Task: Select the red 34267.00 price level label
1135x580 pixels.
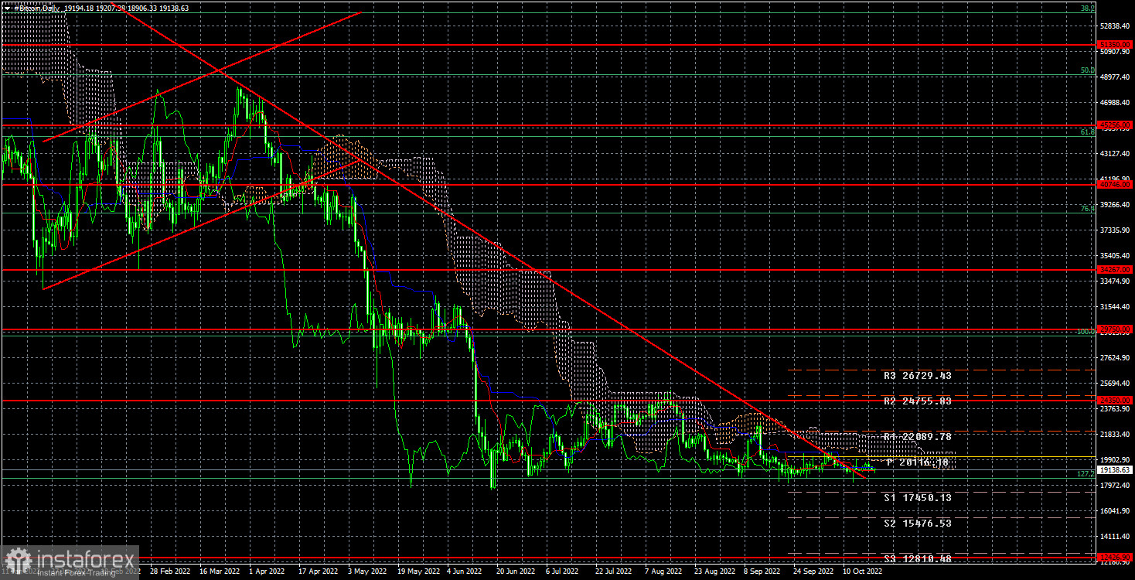Action: [1115, 269]
